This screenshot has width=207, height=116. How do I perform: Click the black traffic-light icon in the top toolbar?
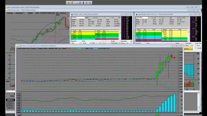[83, 3]
